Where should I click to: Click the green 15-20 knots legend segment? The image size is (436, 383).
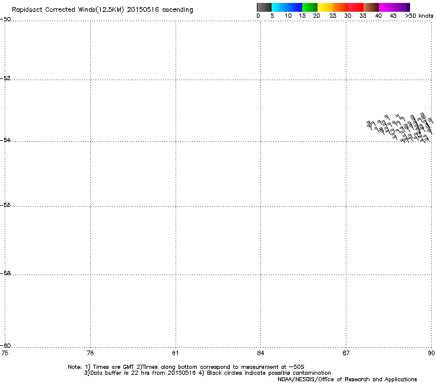pyautogui.click(x=310, y=7)
